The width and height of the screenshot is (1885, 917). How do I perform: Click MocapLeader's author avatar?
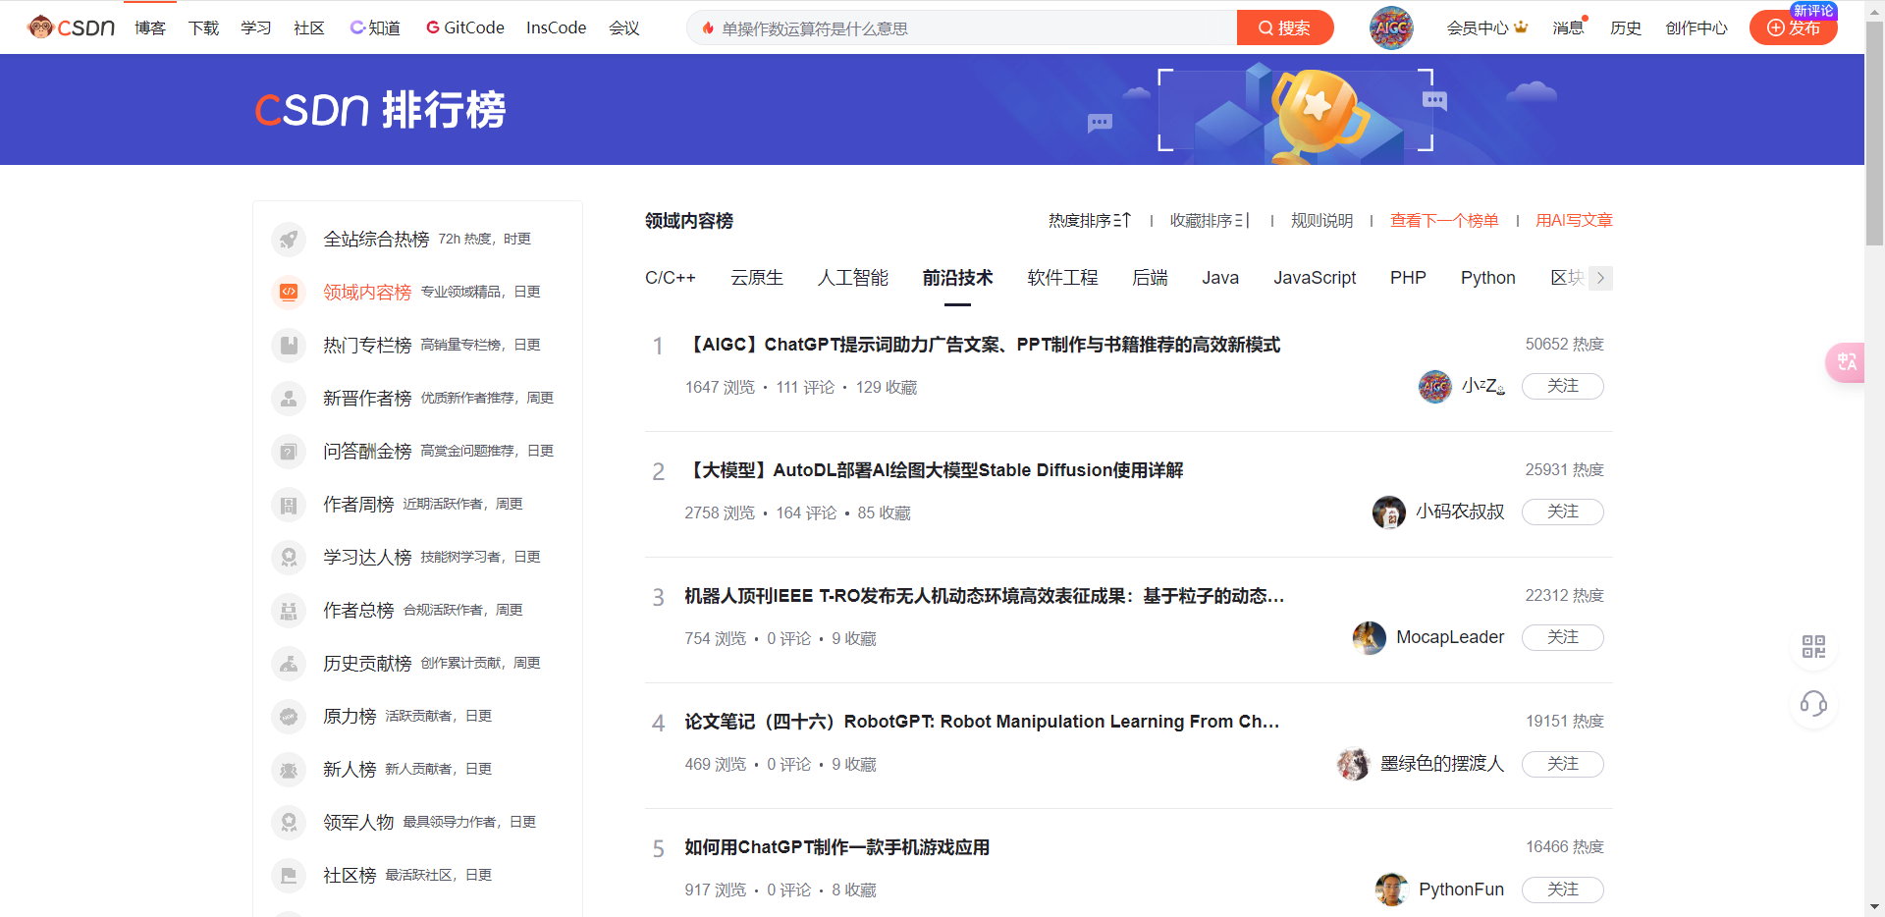click(x=1370, y=637)
